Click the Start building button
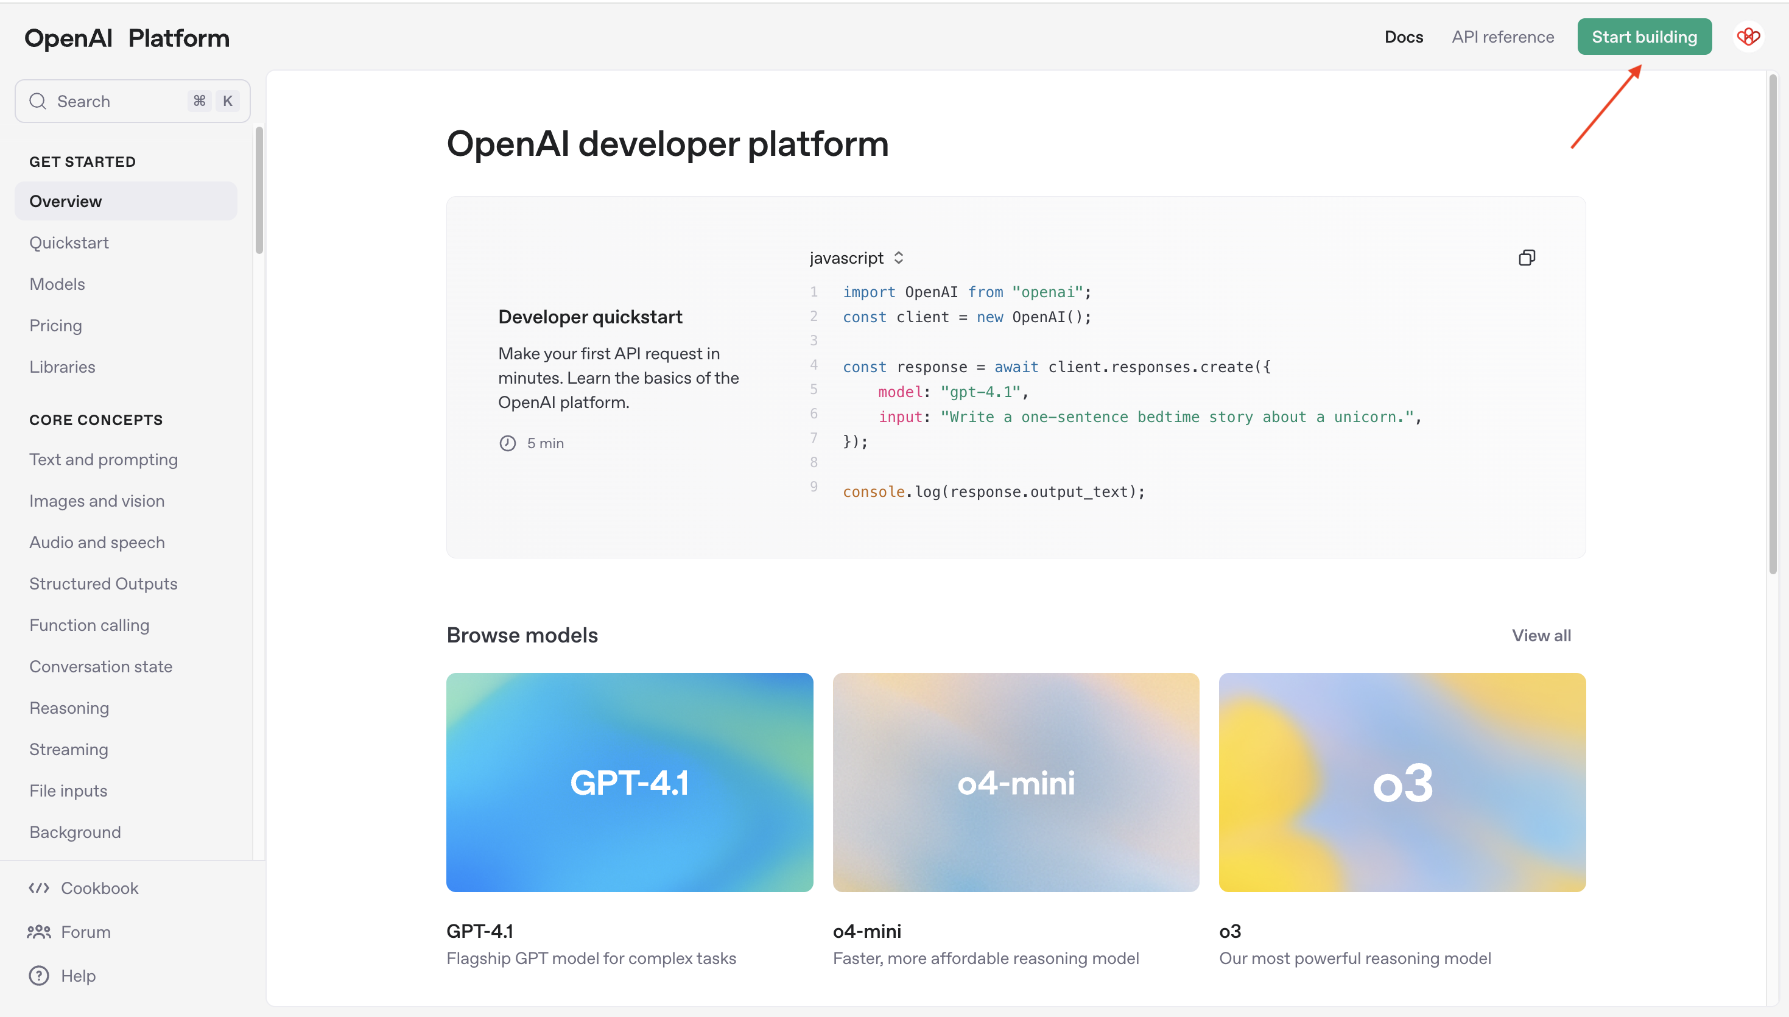Screen dimensions: 1789x1017 tap(1645, 37)
